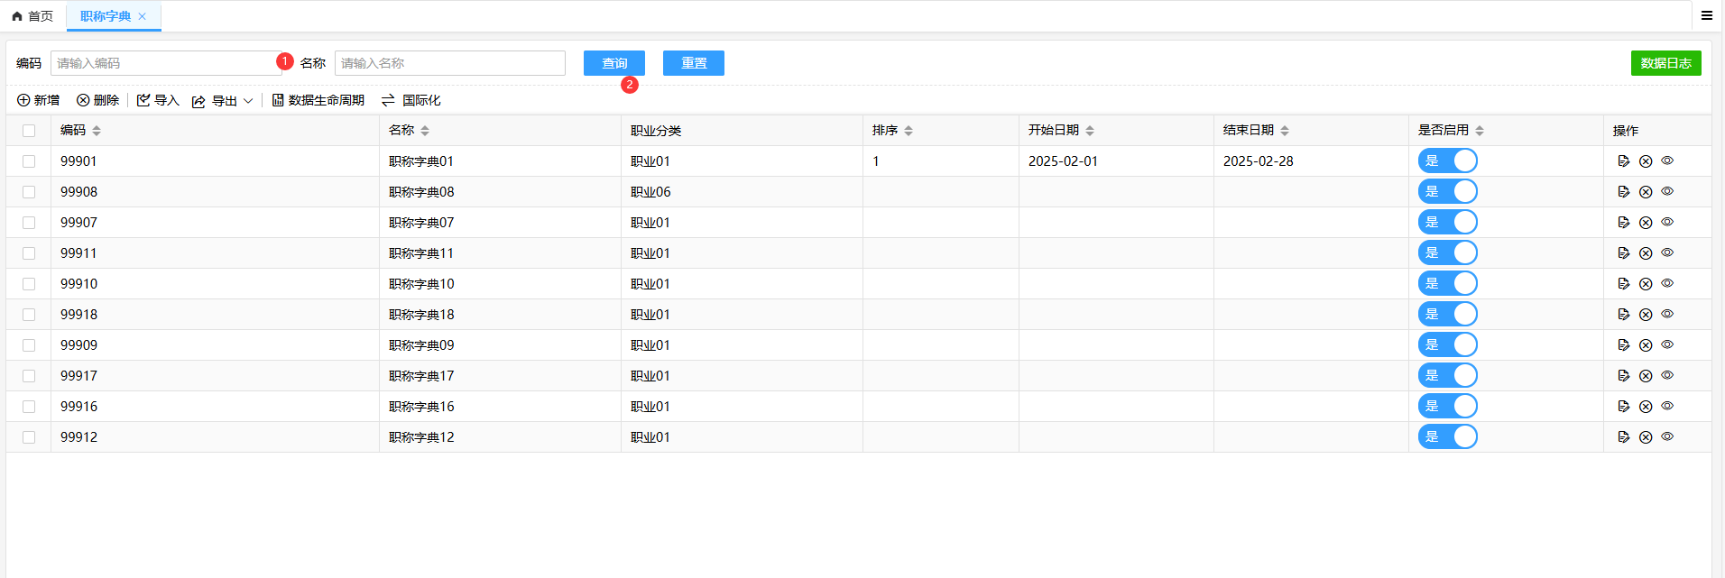Click the 国际化 internationalization icon
The width and height of the screenshot is (1725, 578).
(x=388, y=100)
